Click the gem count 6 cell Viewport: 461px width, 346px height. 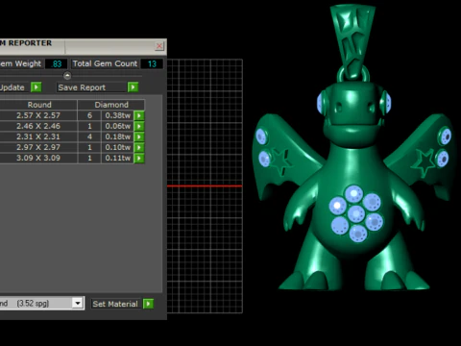point(89,115)
